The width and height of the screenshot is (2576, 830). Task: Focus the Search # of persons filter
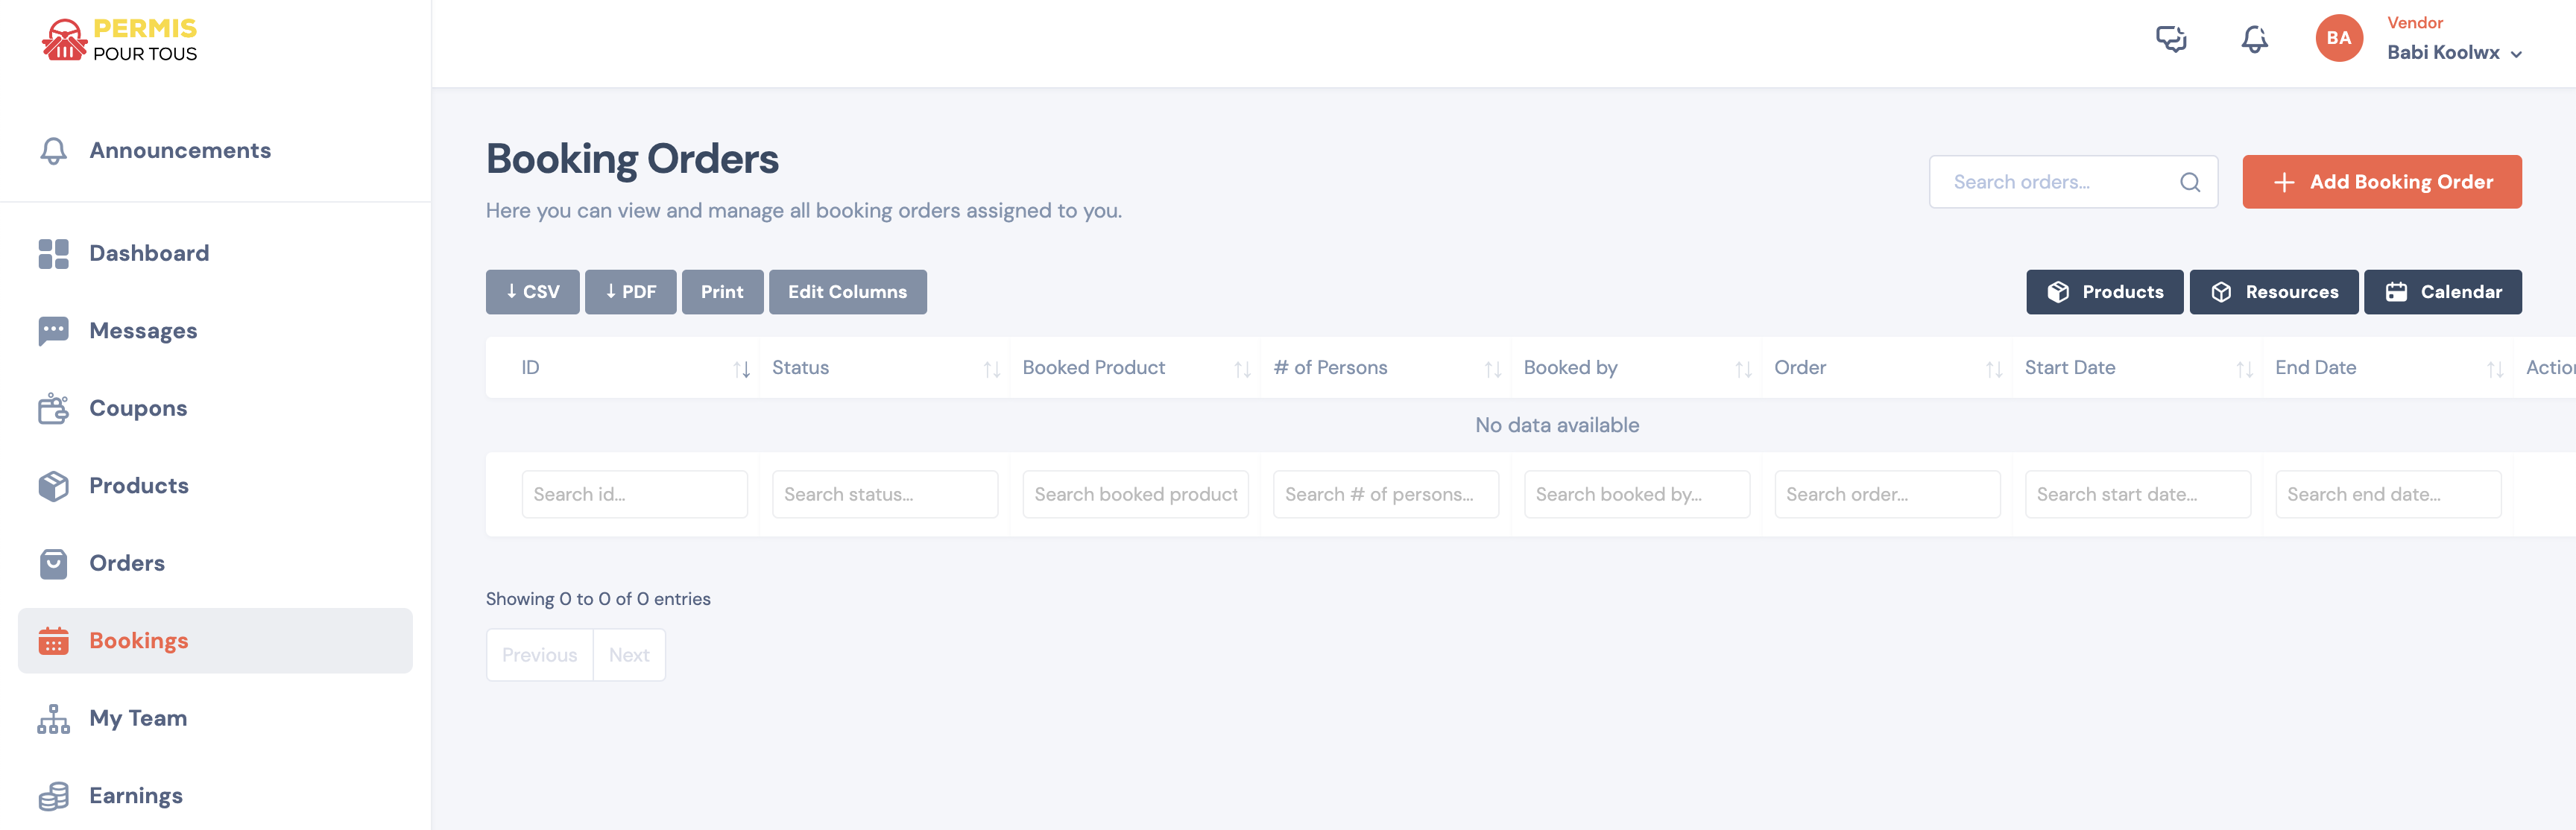click(x=1385, y=494)
